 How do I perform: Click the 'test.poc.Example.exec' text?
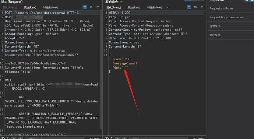25,127
